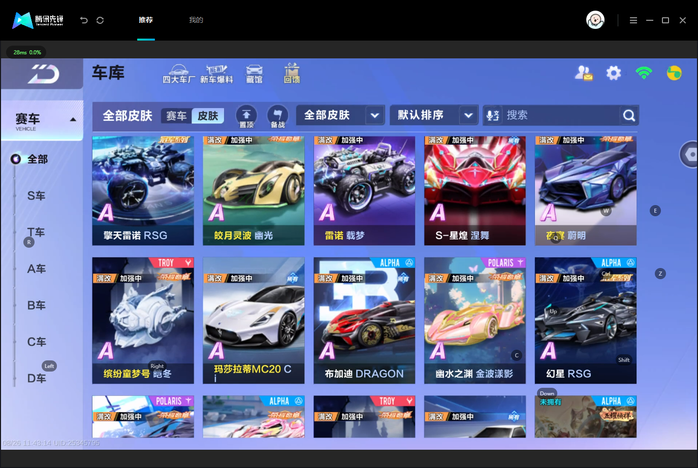Check the Wi-Fi signal icon
698x468 pixels.
tap(644, 73)
